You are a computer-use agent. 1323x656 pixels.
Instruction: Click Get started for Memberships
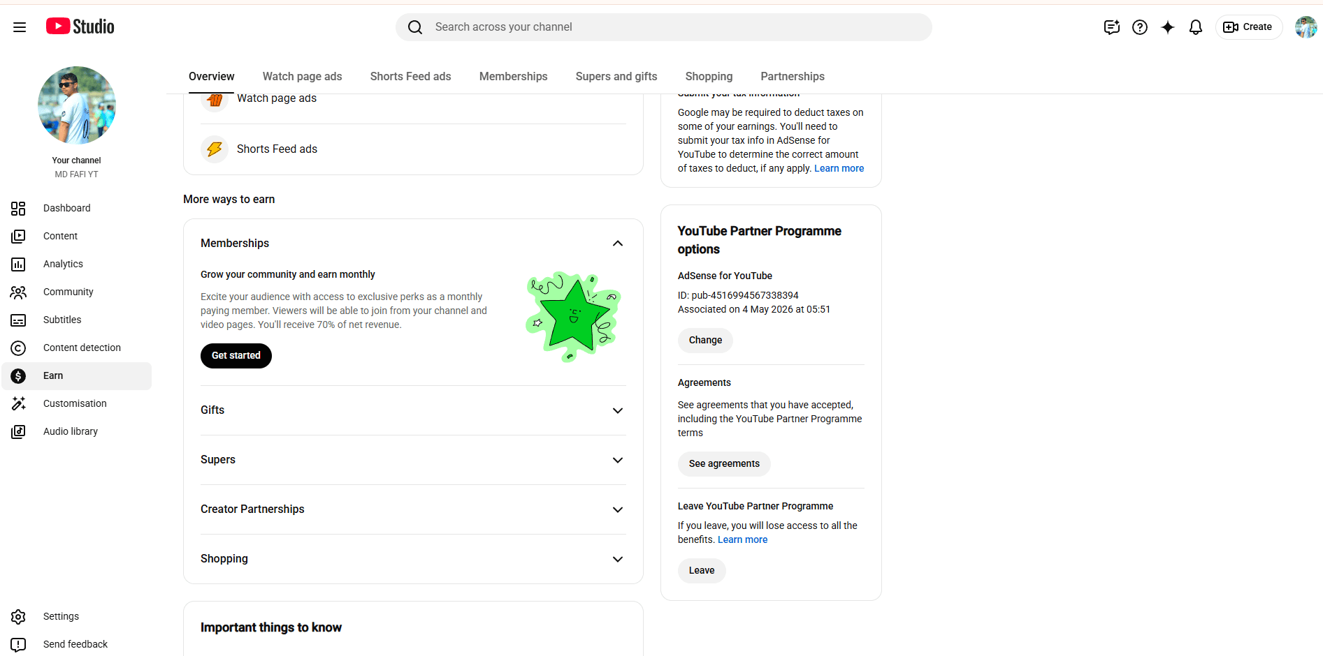click(236, 356)
